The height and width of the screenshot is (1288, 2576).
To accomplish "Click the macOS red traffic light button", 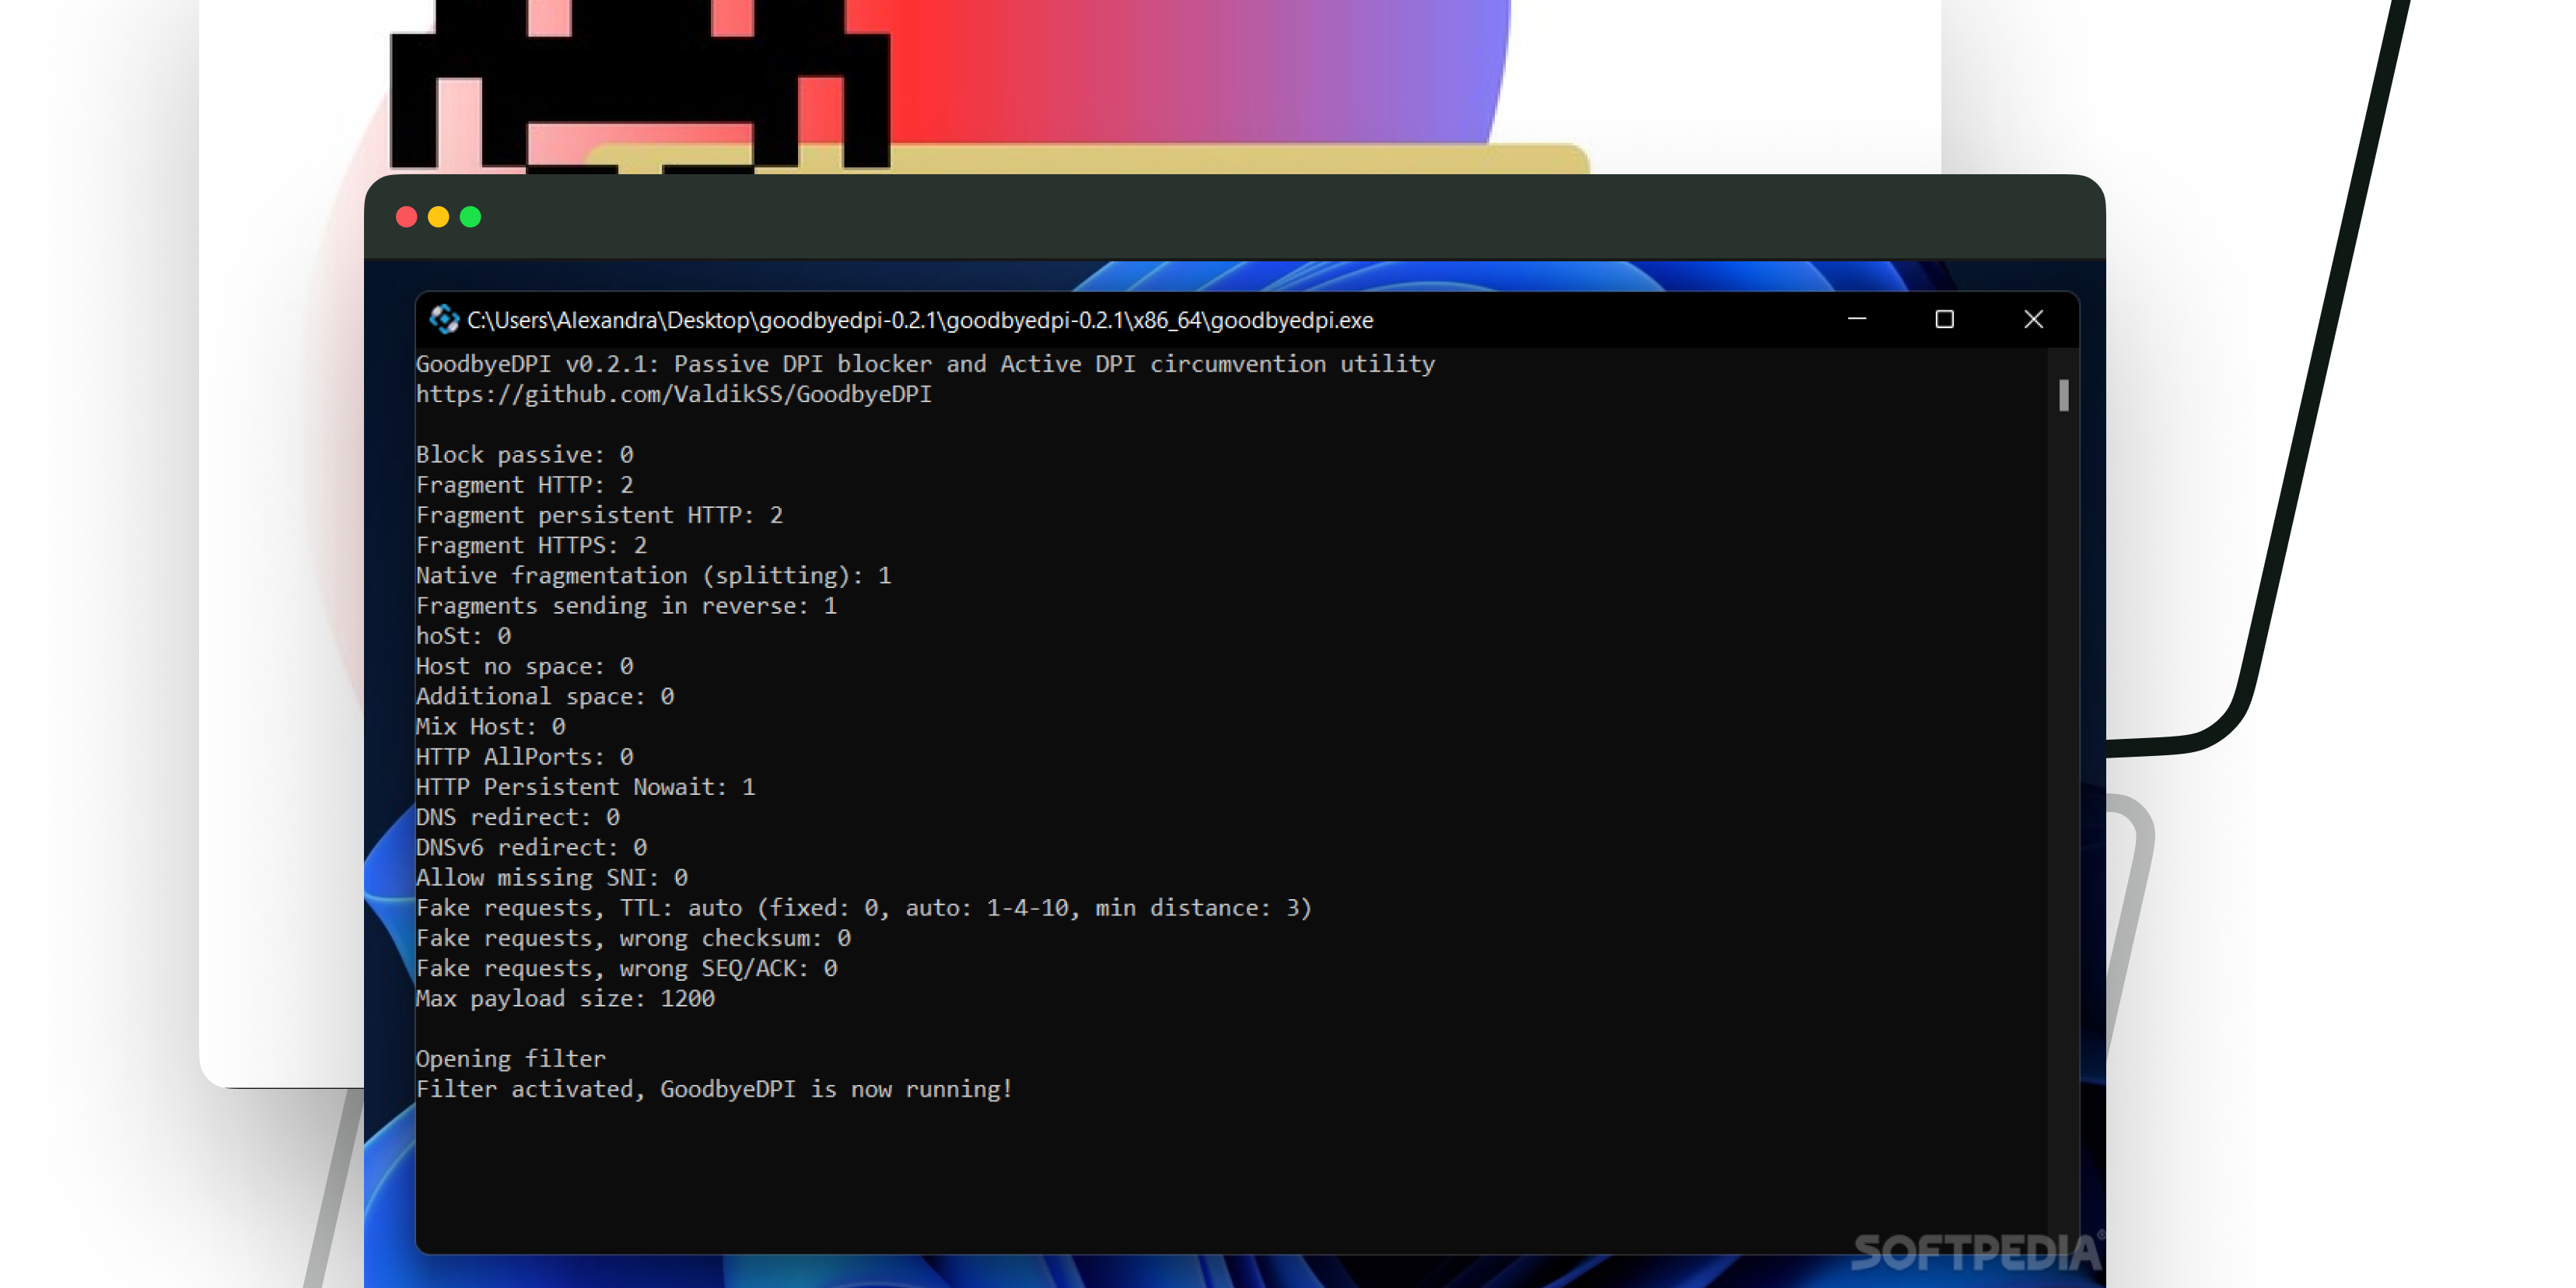I will point(409,217).
